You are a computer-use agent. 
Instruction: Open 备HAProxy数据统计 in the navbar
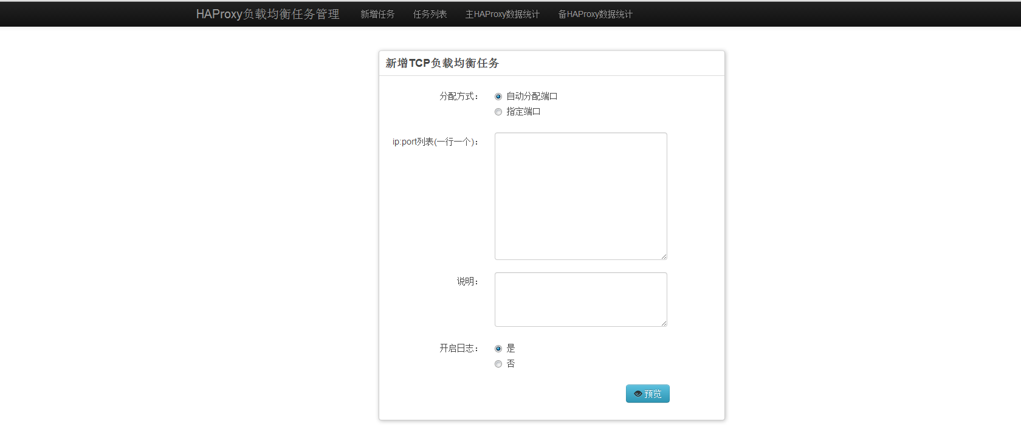(x=596, y=14)
